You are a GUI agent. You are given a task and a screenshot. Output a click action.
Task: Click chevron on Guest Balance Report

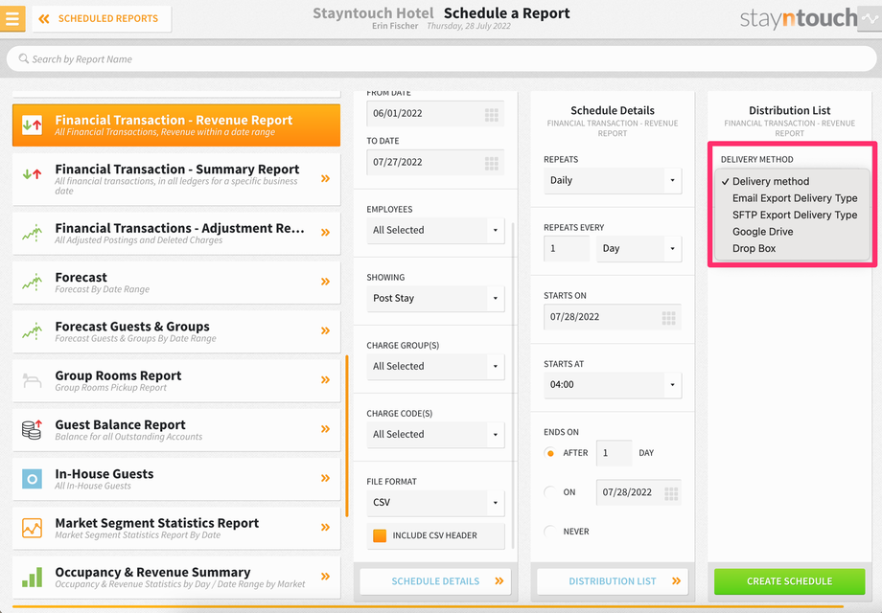(325, 429)
